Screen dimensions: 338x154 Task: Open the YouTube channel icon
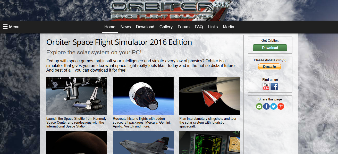coord(266,87)
